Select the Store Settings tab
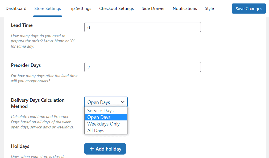 48,9
